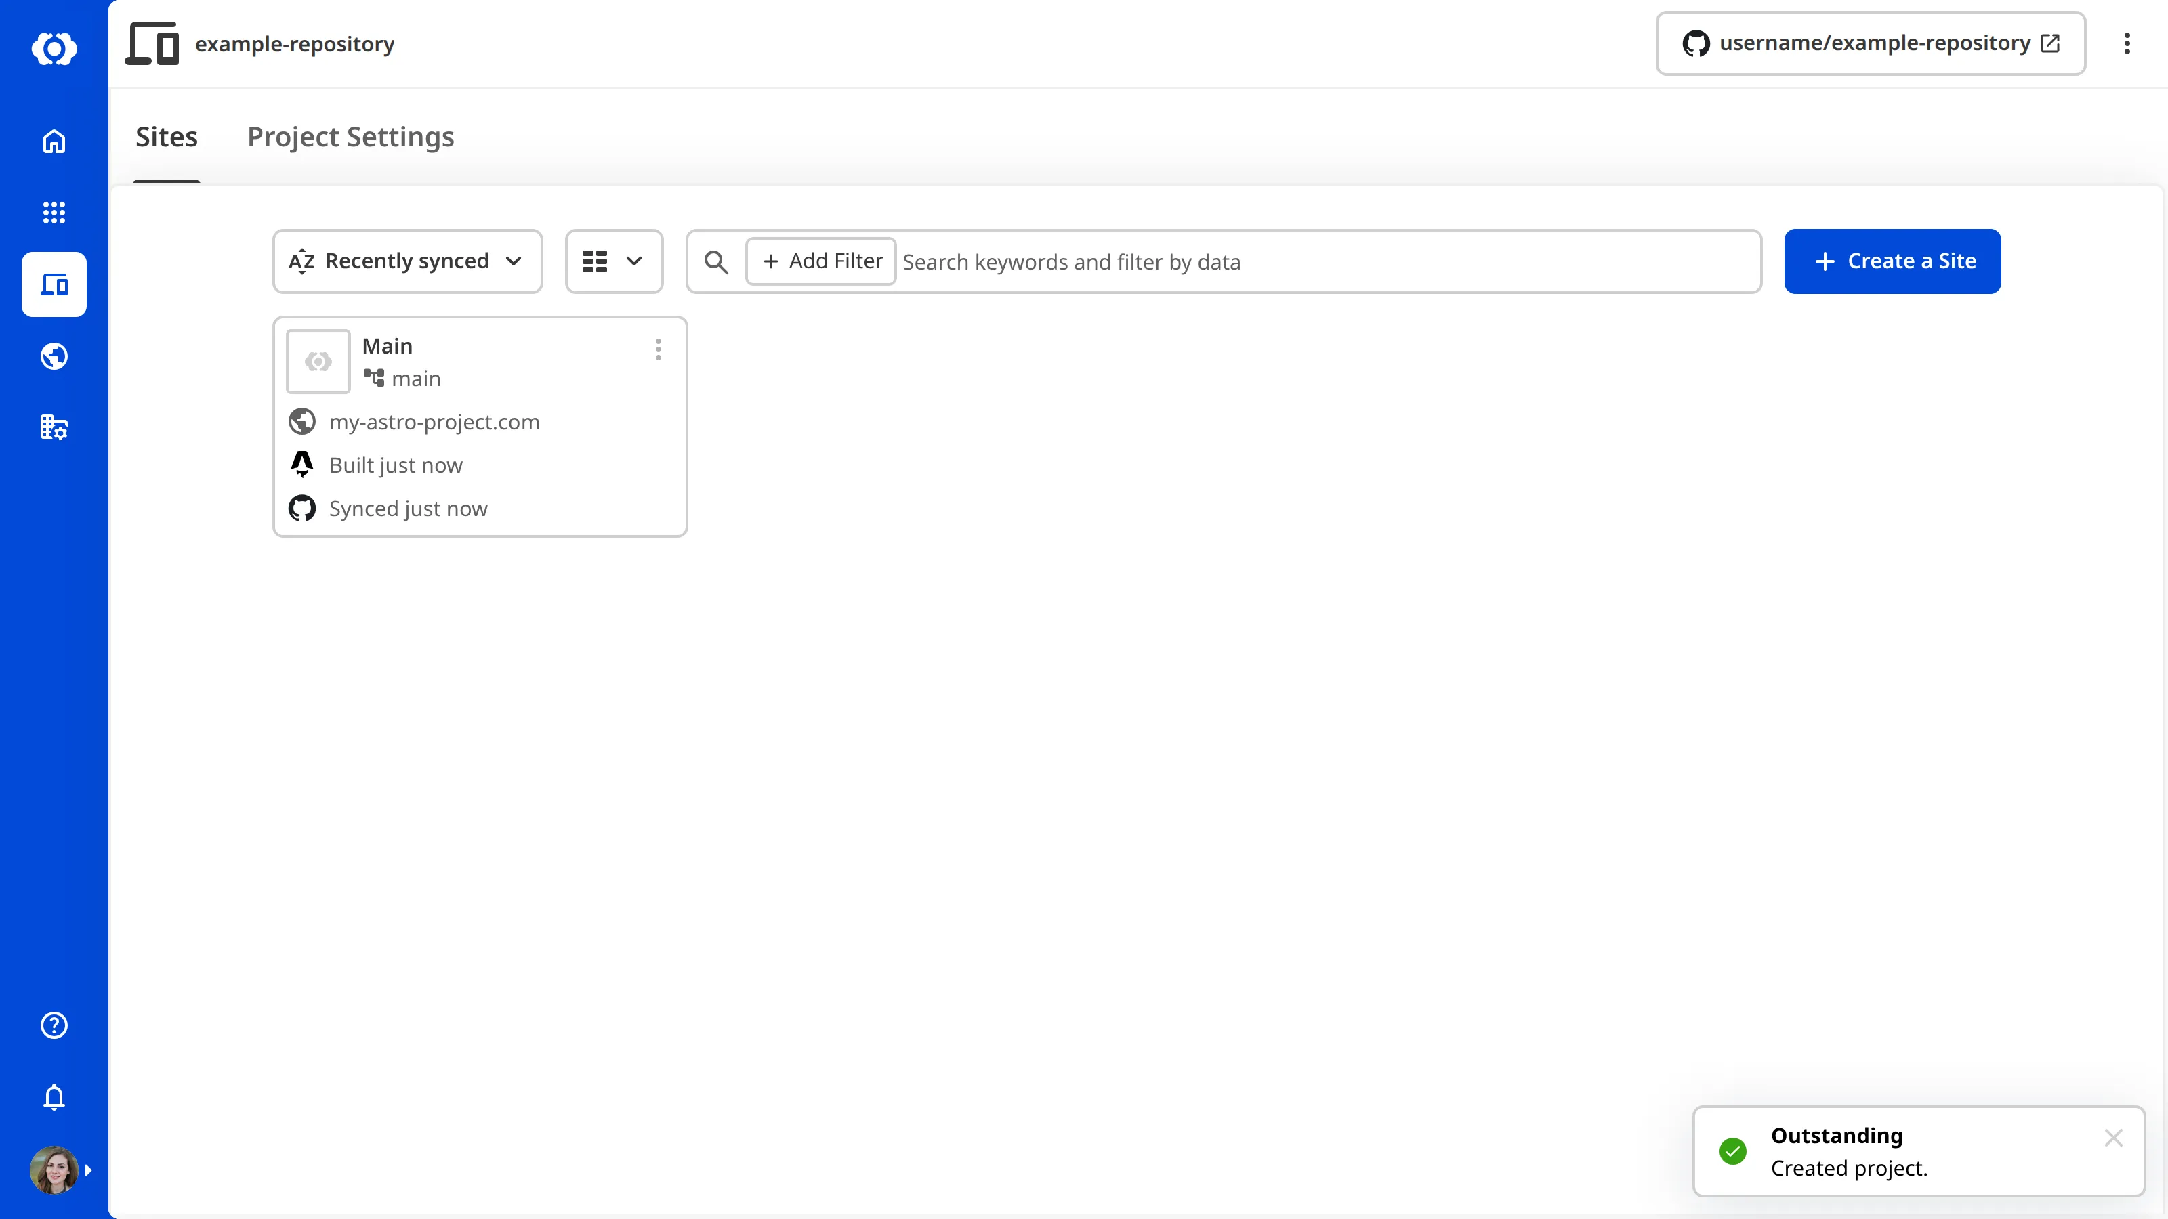Open the user avatar menu
2168x1219 pixels.
54,1170
